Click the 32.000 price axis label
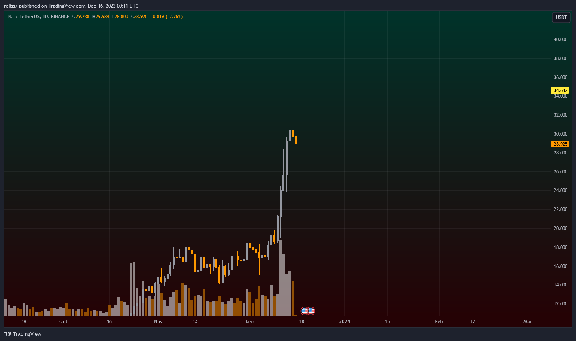Screen dimensions: 576x341 tap(560, 115)
